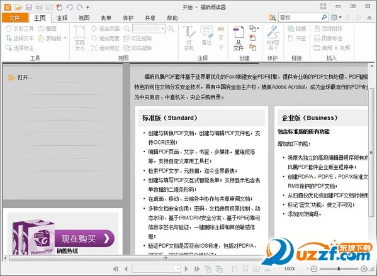Screen dimensions: 377x276
Task: Collapse the ribbon using the up chevron
Action: [x=369, y=18]
